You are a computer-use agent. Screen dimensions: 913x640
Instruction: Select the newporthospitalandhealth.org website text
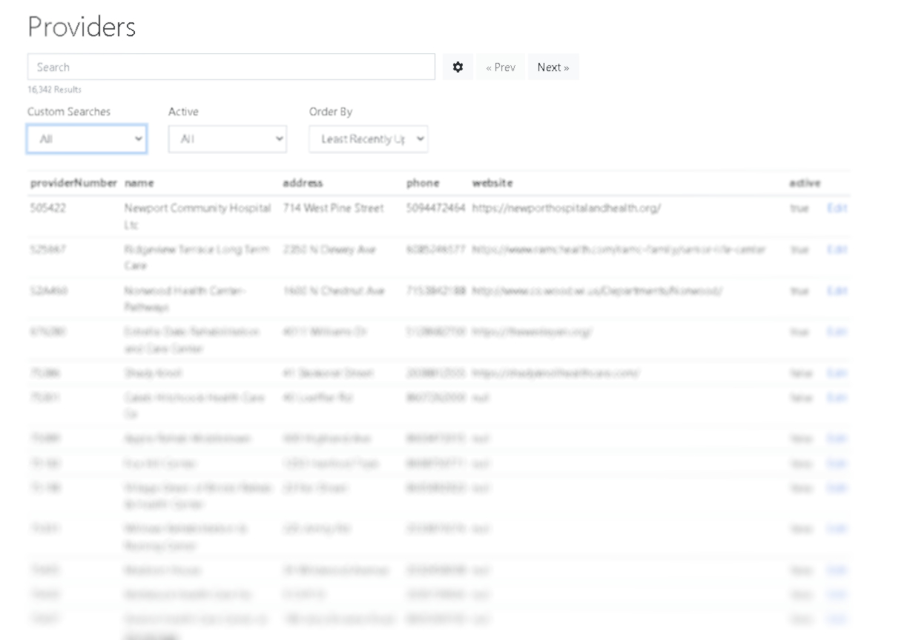point(567,208)
